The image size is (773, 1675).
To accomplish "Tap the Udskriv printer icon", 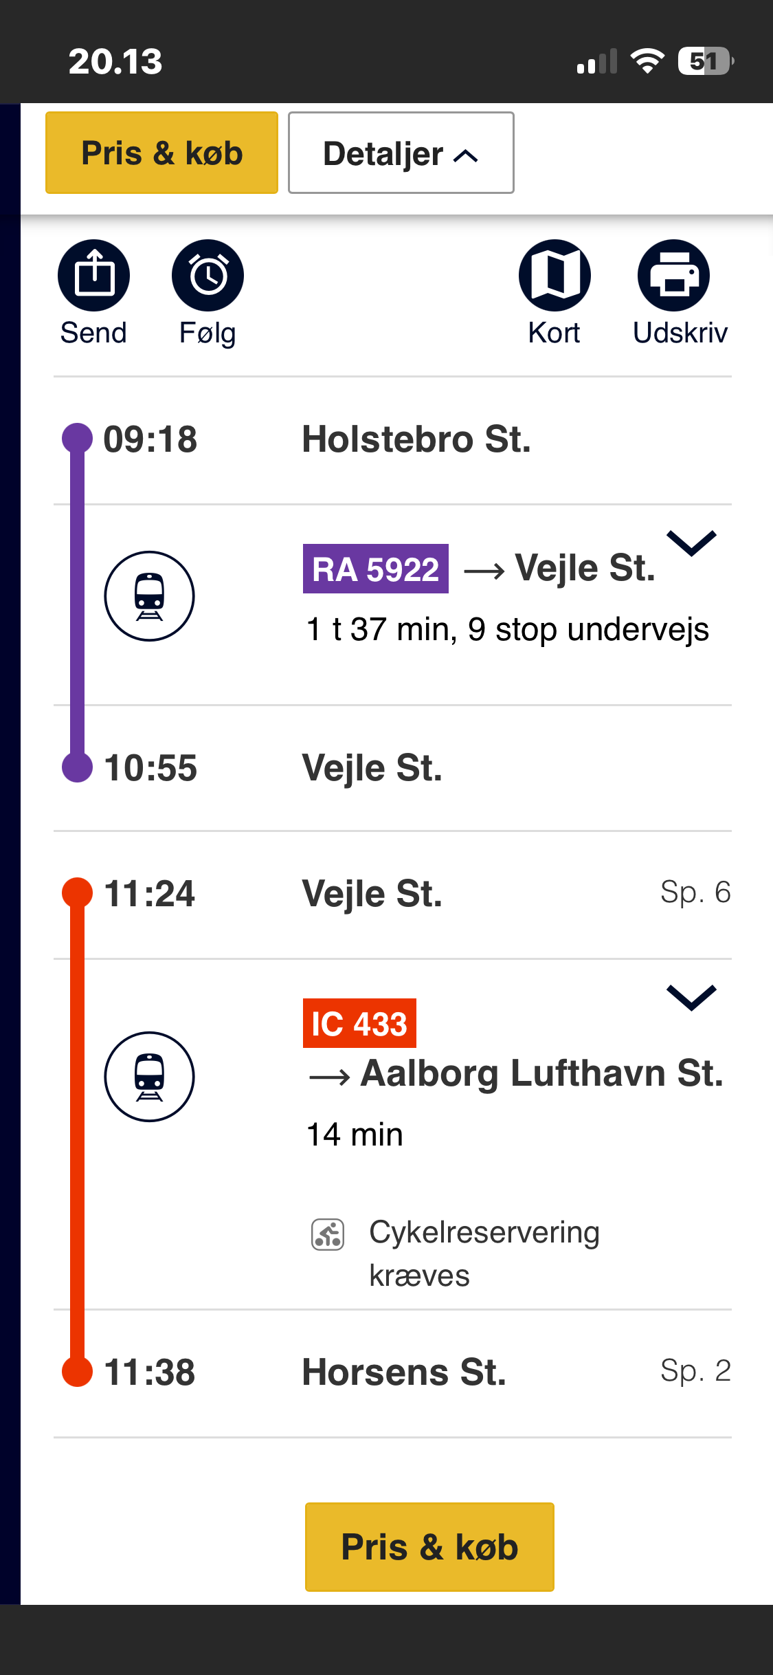I will 673,276.
